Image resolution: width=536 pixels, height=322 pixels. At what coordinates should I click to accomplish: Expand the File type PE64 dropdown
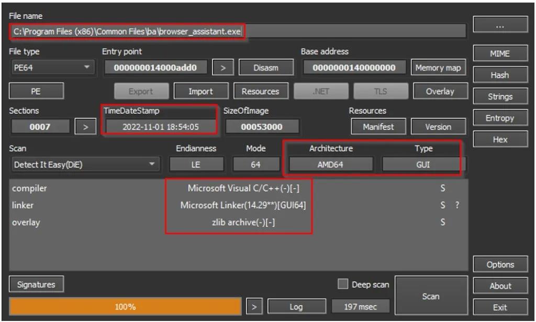(52, 68)
